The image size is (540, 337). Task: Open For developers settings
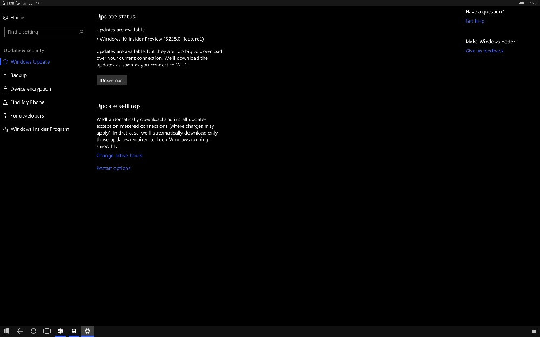tap(27, 115)
